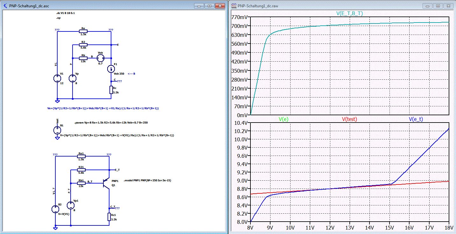The image size is (456, 234).
Task: Click the Vp1 voltage source symbol
Action: tap(70, 205)
